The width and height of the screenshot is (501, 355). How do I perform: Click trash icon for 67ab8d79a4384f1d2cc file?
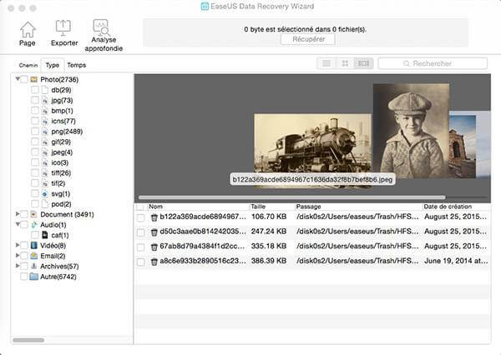click(154, 247)
